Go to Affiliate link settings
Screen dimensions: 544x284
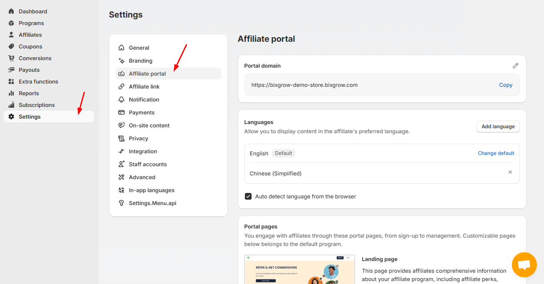point(144,86)
